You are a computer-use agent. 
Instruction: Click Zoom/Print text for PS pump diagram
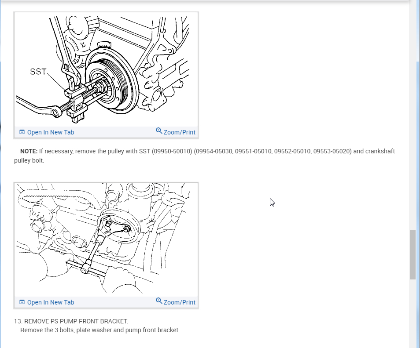pyautogui.click(x=180, y=302)
